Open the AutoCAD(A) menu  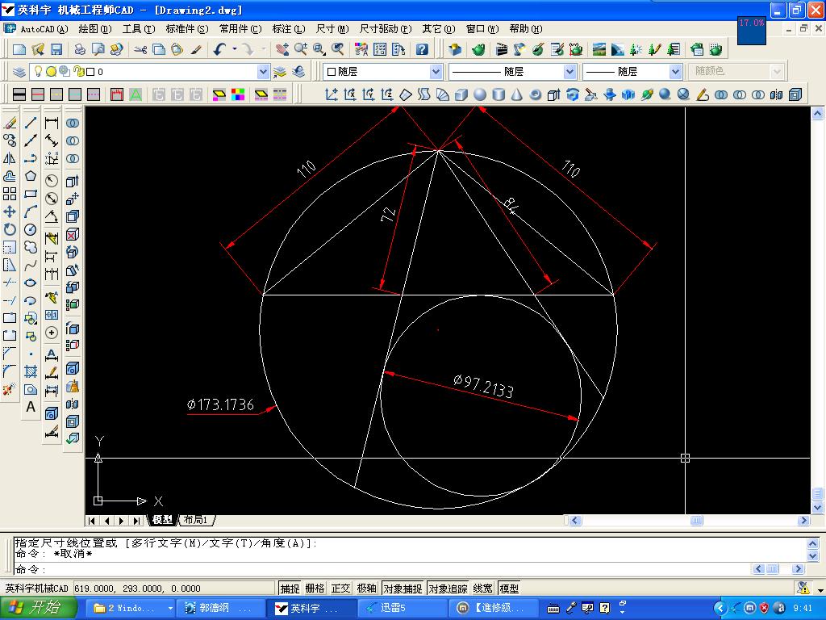[44, 29]
